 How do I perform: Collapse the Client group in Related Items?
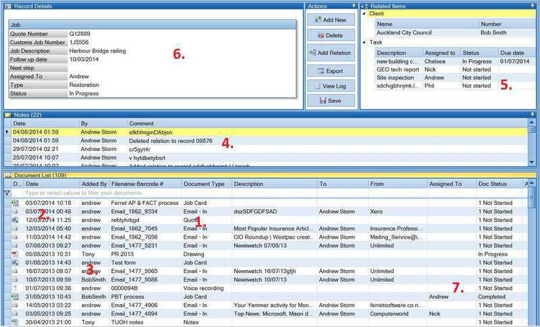coord(365,13)
